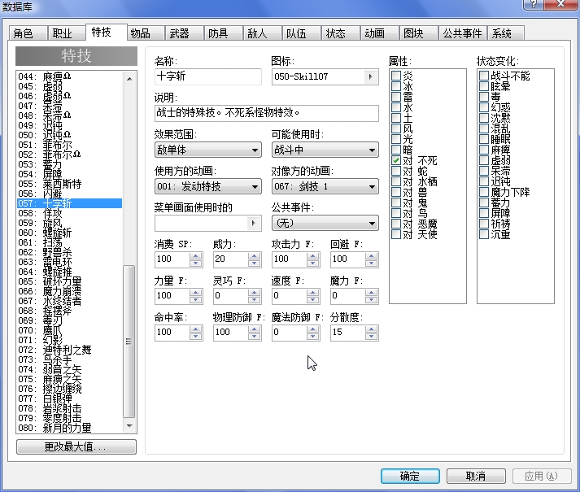This screenshot has height=492, width=580.
Task: Increase 消费 SP value with up arrow
Action: point(196,256)
